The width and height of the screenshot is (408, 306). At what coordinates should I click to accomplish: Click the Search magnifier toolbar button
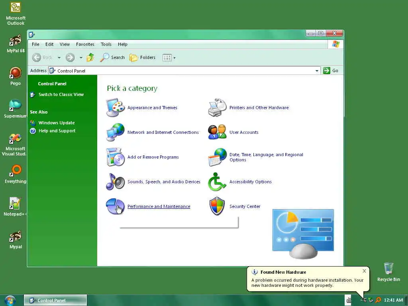click(x=112, y=57)
